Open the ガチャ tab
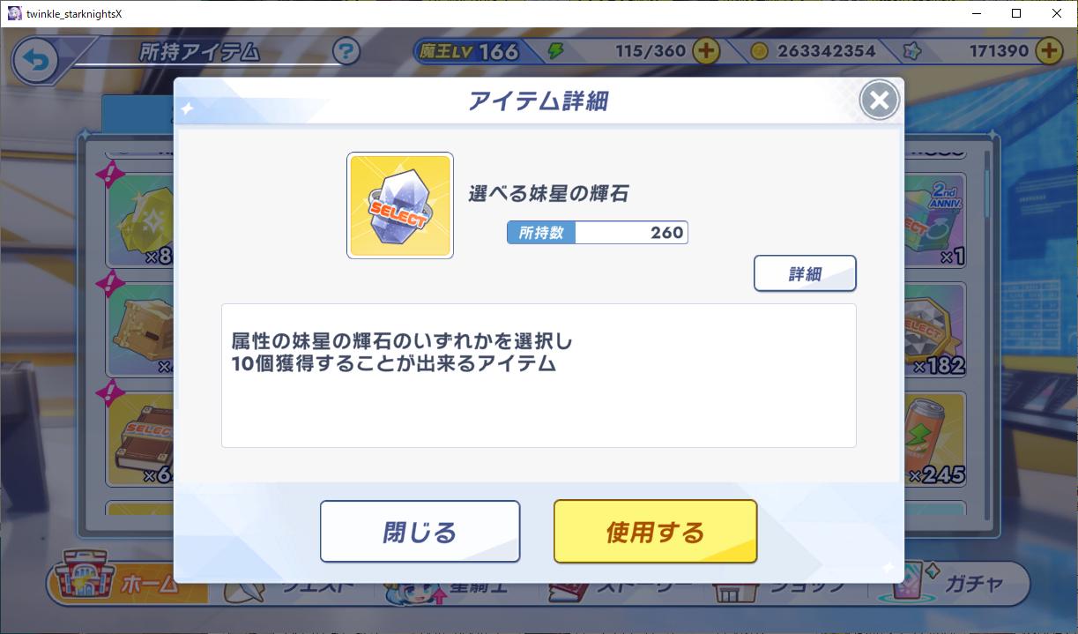 (x=961, y=583)
